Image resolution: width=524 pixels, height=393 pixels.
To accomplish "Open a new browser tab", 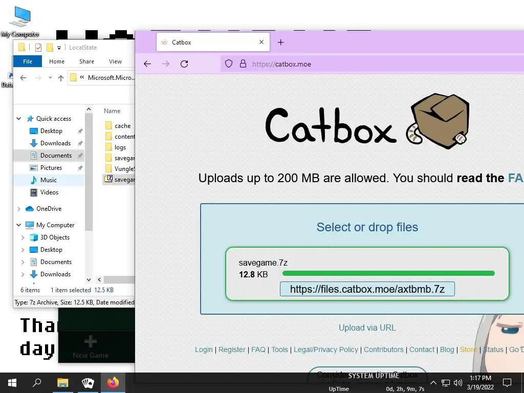I will click(x=281, y=42).
